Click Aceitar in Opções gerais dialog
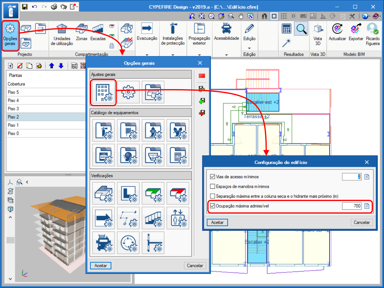Screen dimensions: 384x288 point(101,265)
